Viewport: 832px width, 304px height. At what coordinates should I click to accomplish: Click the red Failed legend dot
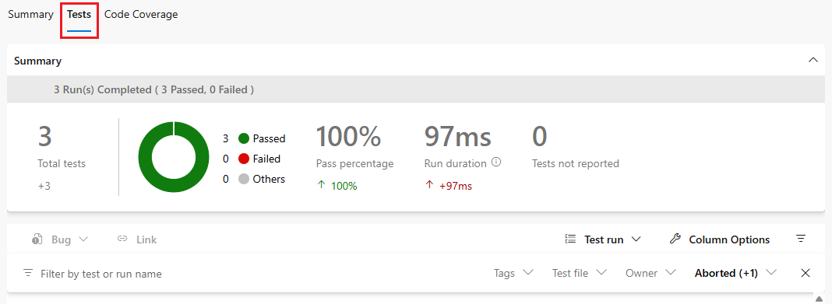(244, 159)
